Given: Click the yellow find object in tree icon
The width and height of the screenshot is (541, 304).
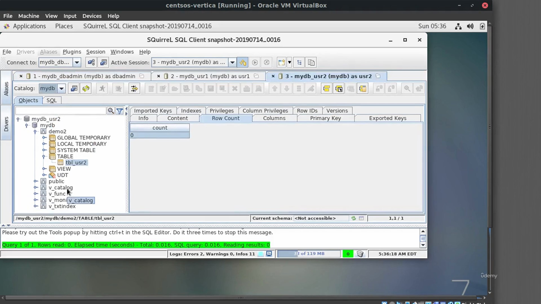Looking at the screenshot, I should 327,89.
